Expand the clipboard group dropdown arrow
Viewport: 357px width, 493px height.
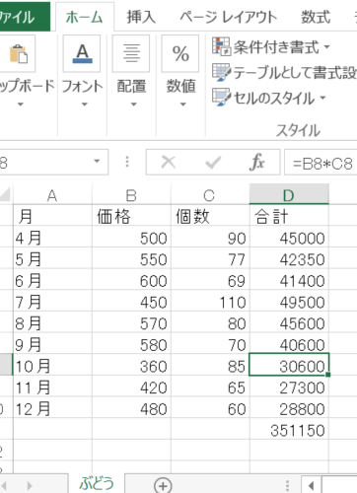click(x=21, y=105)
